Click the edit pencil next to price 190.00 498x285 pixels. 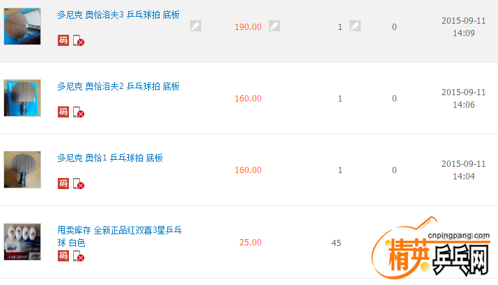(274, 26)
